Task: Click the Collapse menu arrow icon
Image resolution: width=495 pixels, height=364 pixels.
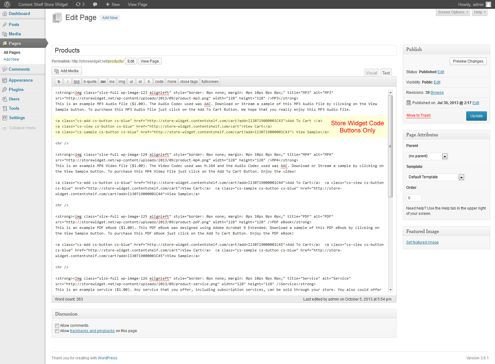Action: pos(4,128)
